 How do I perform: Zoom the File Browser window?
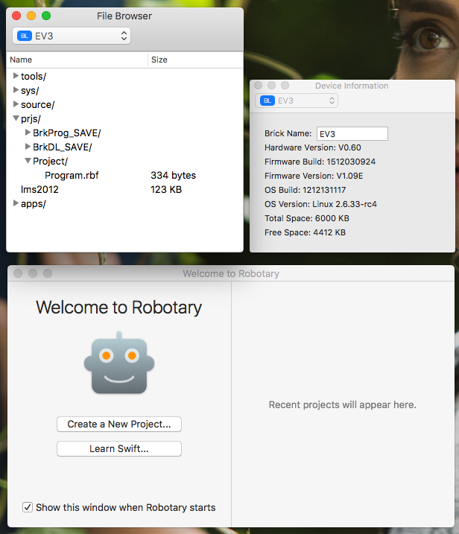46,16
